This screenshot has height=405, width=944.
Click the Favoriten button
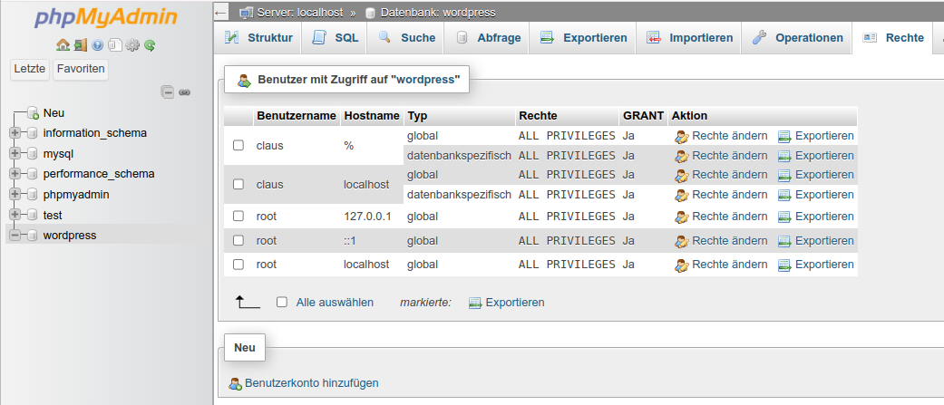coord(81,69)
